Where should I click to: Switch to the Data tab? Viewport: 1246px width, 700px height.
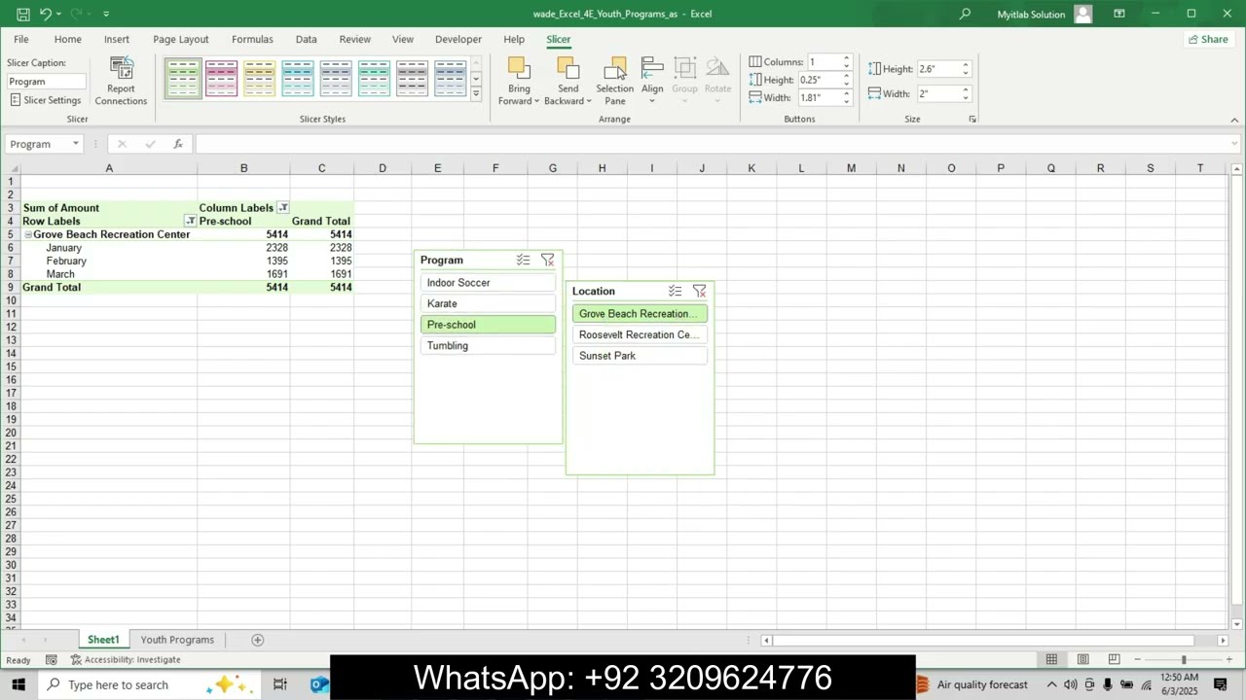(x=307, y=39)
